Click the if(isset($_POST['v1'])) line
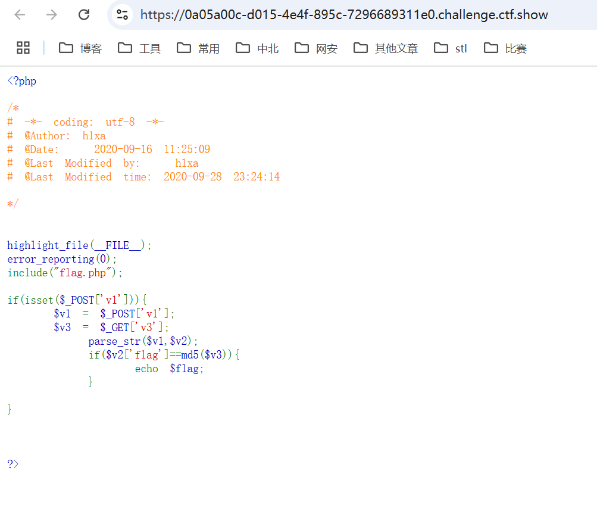 [77, 300]
